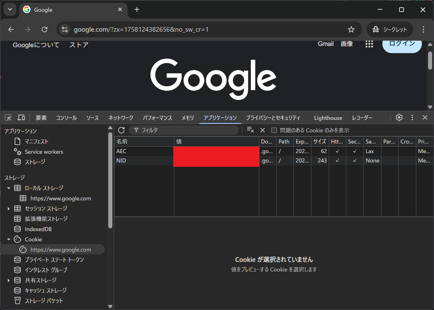
Task: Open Googleについて link
Action: 36,45
